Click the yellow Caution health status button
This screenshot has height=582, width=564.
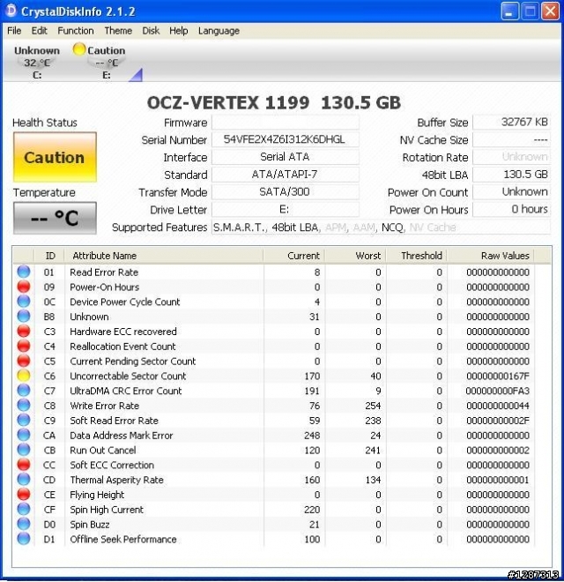55,157
